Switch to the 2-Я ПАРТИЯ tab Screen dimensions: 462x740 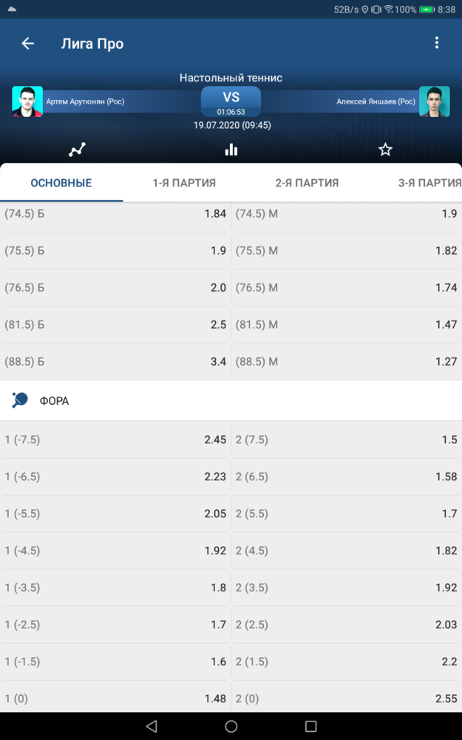point(307,183)
